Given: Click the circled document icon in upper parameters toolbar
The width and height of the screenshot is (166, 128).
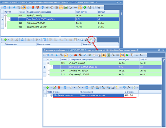Looking at the screenshot, I should tap(91, 40).
